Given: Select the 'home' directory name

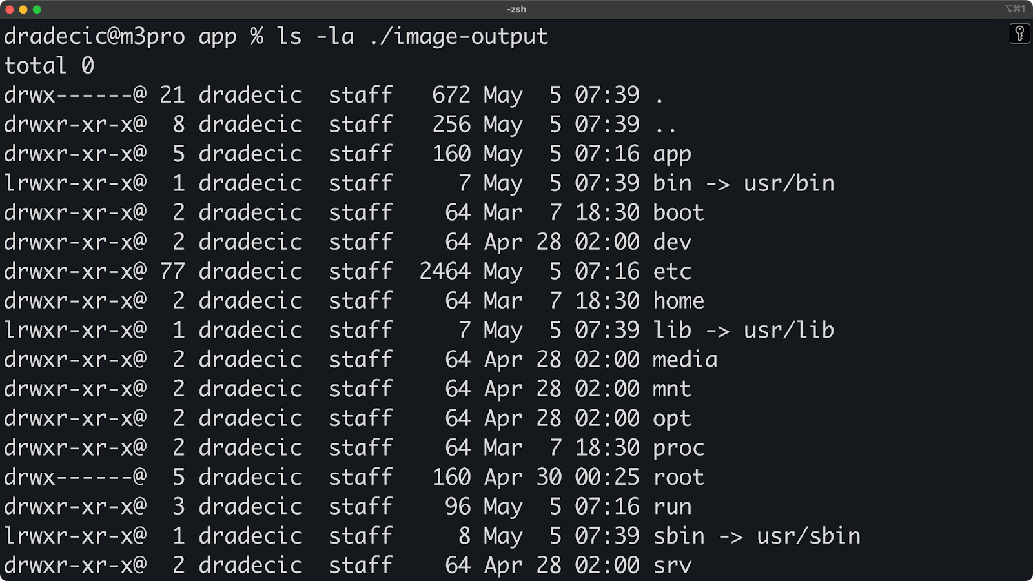Looking at the screenshot, I should click(678, 301).
